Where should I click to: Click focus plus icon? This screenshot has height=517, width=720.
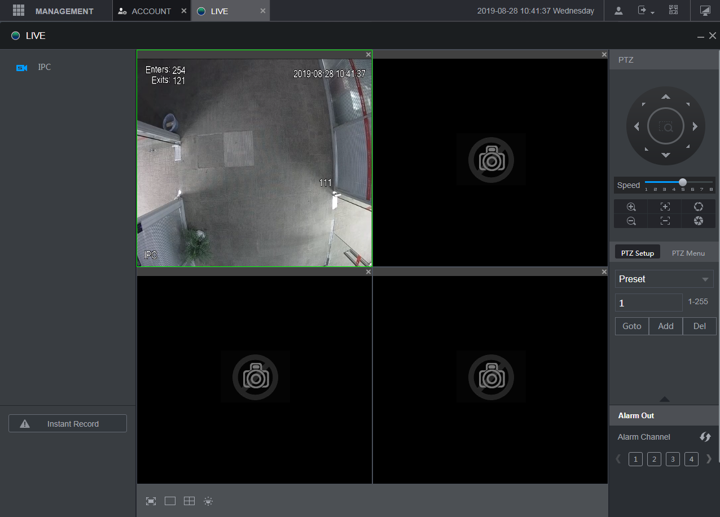(x=665, y=207)
